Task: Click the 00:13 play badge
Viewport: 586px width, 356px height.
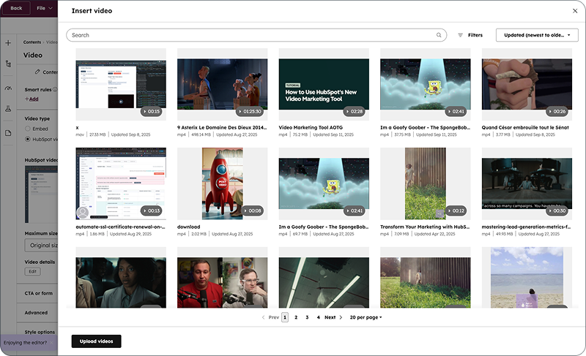Action: click(152, 211)
